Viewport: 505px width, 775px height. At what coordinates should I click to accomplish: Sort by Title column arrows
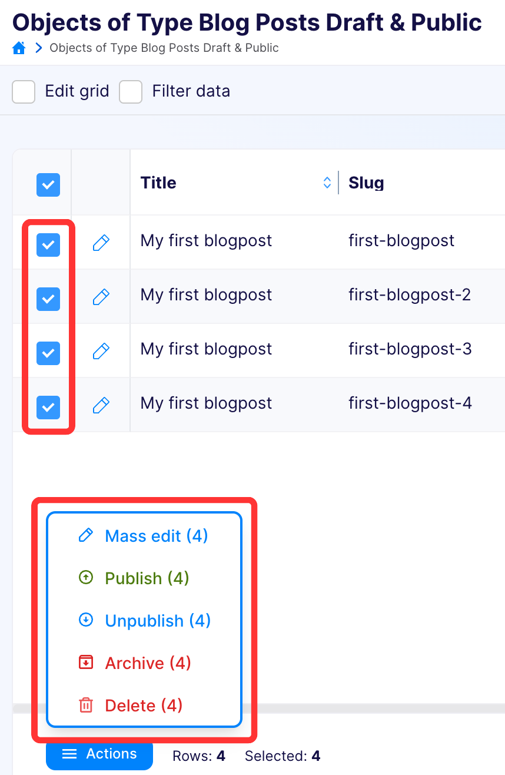(327, 183)
